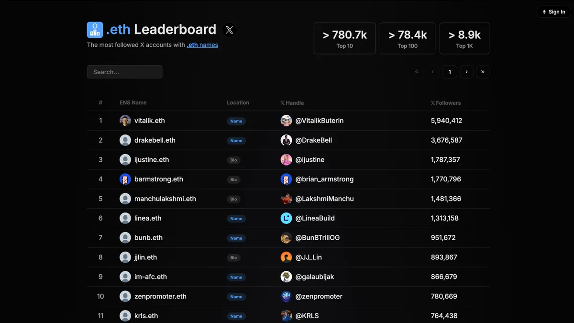Click barmstrong.eth avatar icon
This screenshot has height=323, width=574.
pos(125,179)
